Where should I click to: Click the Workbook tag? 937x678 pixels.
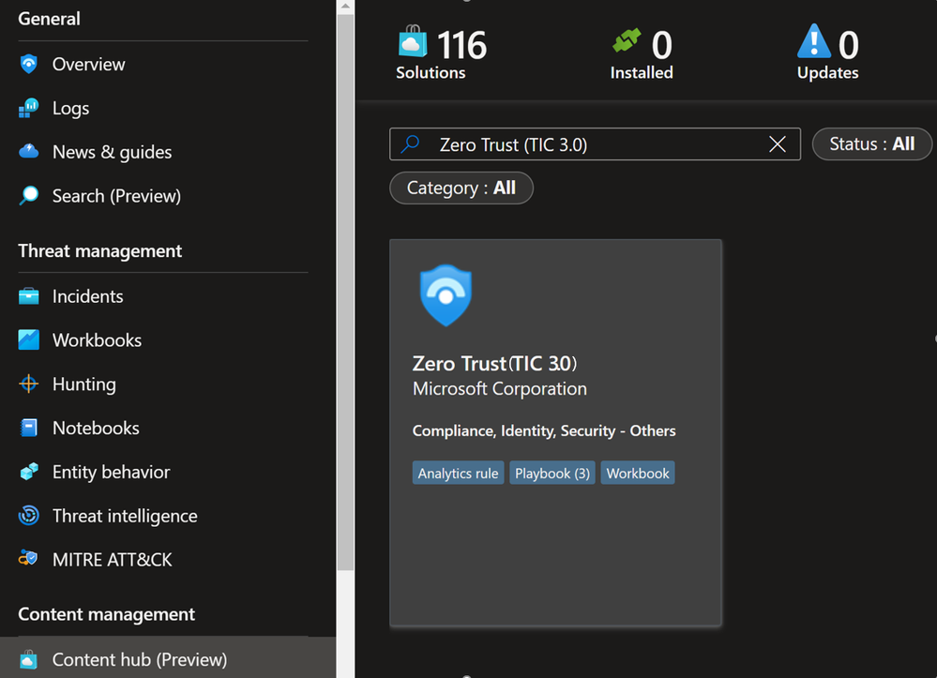coord(638,474)
